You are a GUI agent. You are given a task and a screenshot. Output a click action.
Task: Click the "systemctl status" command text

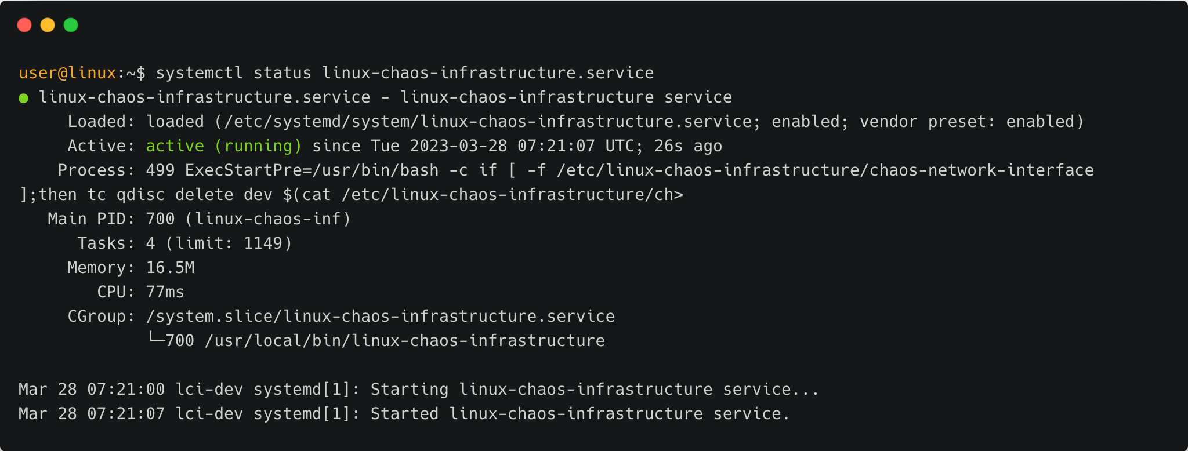233,73
